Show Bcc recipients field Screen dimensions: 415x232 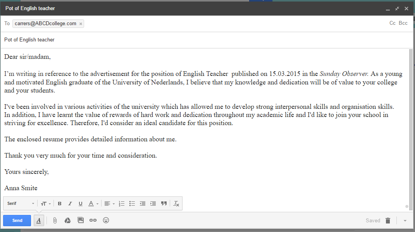[x=403, y=23]
